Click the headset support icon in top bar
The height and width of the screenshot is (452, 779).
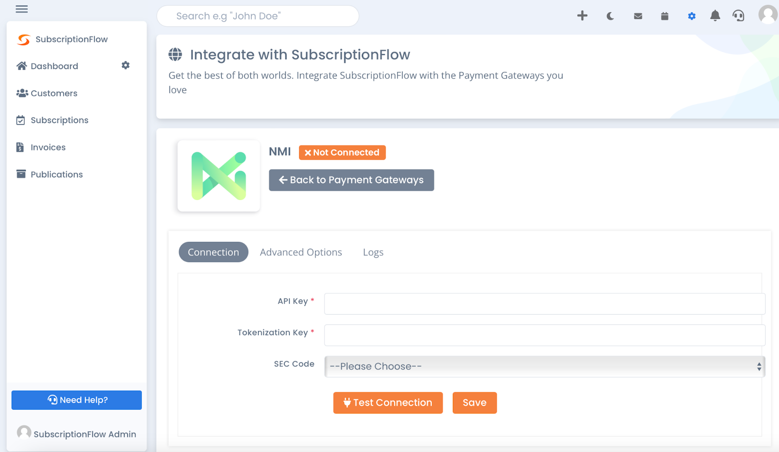739,16
